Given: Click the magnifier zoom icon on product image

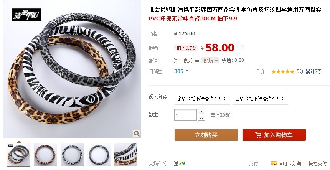Looking at the screenshot, I should (x=137, y=134).
